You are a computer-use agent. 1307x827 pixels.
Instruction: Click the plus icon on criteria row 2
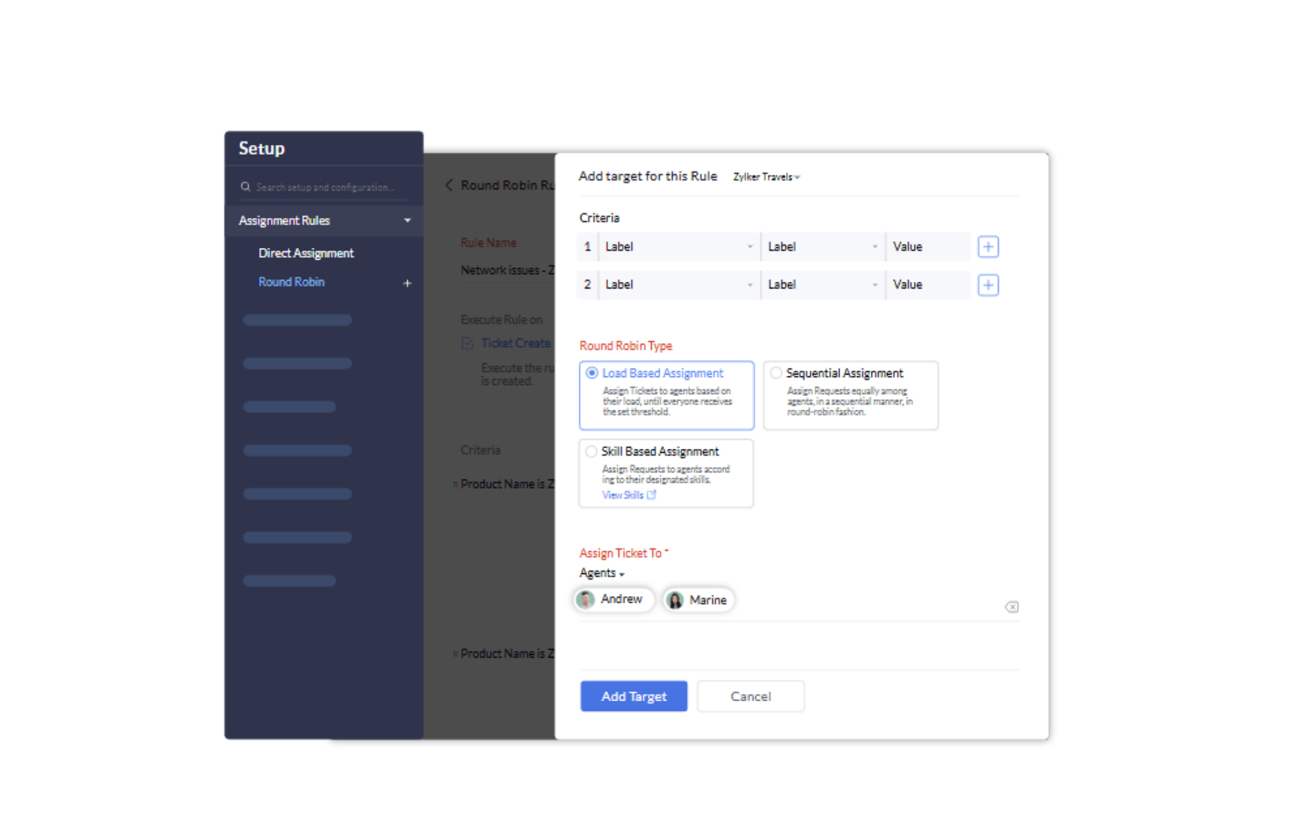click(988, 285)
